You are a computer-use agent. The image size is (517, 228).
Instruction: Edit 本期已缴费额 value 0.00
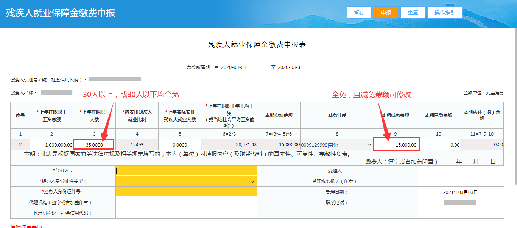(x=439, y=145)
